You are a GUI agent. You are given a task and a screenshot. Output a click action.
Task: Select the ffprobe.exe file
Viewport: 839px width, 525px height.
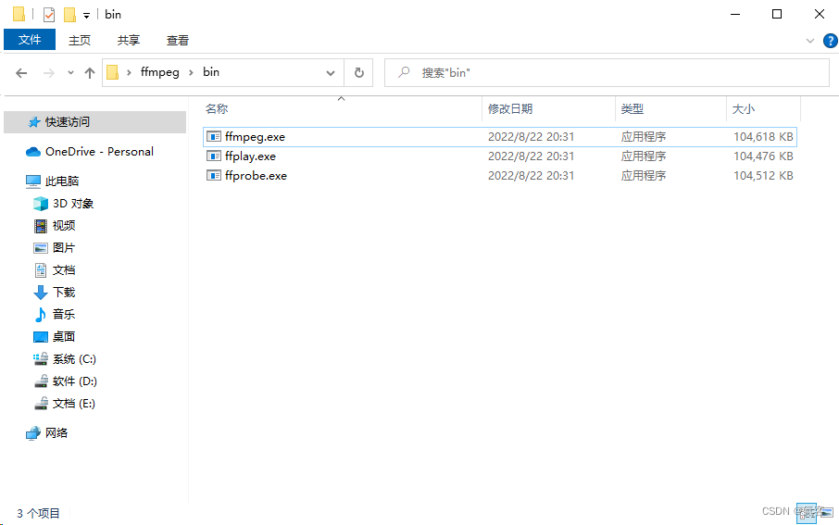click(x=500, y=176)
